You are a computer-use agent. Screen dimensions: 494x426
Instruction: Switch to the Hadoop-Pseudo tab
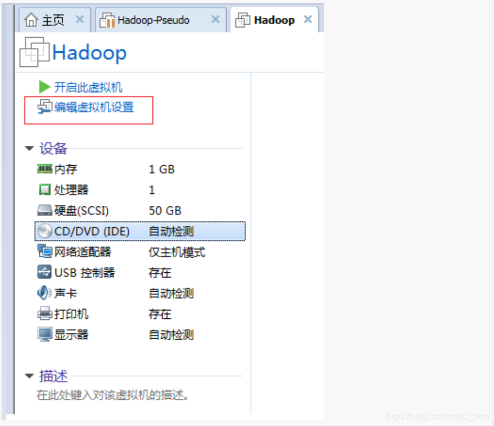[161, 20]
